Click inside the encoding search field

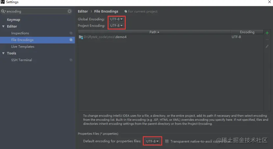[x=37, y=11]
